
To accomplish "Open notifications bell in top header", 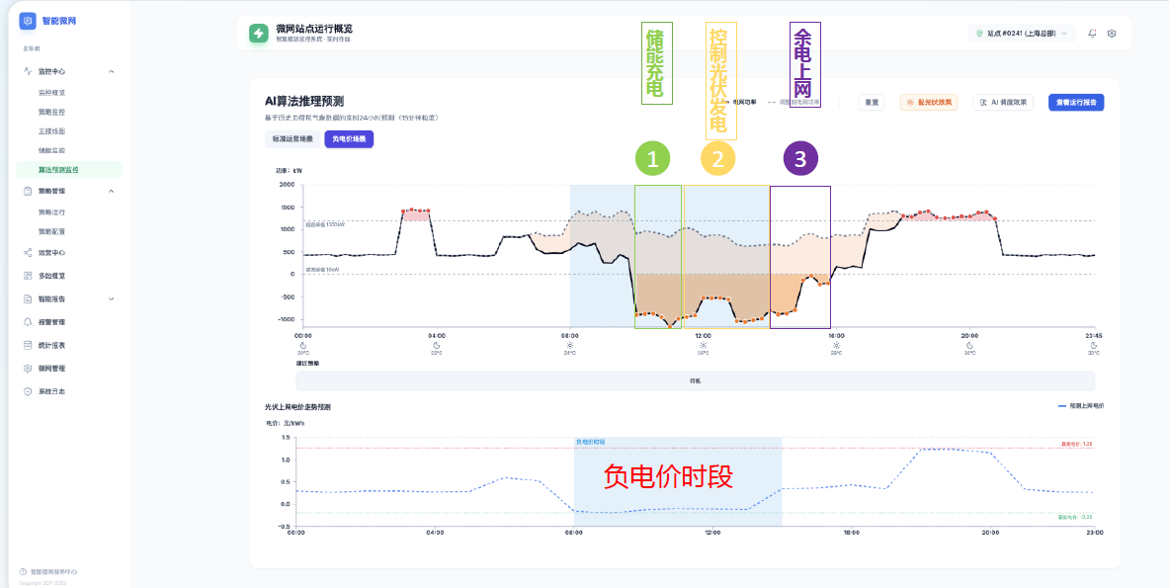I will pyautogui.click(x=1092, y=34).
